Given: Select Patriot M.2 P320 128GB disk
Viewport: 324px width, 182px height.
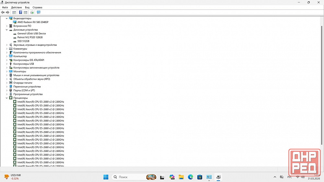Looking at the screenshot, I should click(x=30, y=37).
